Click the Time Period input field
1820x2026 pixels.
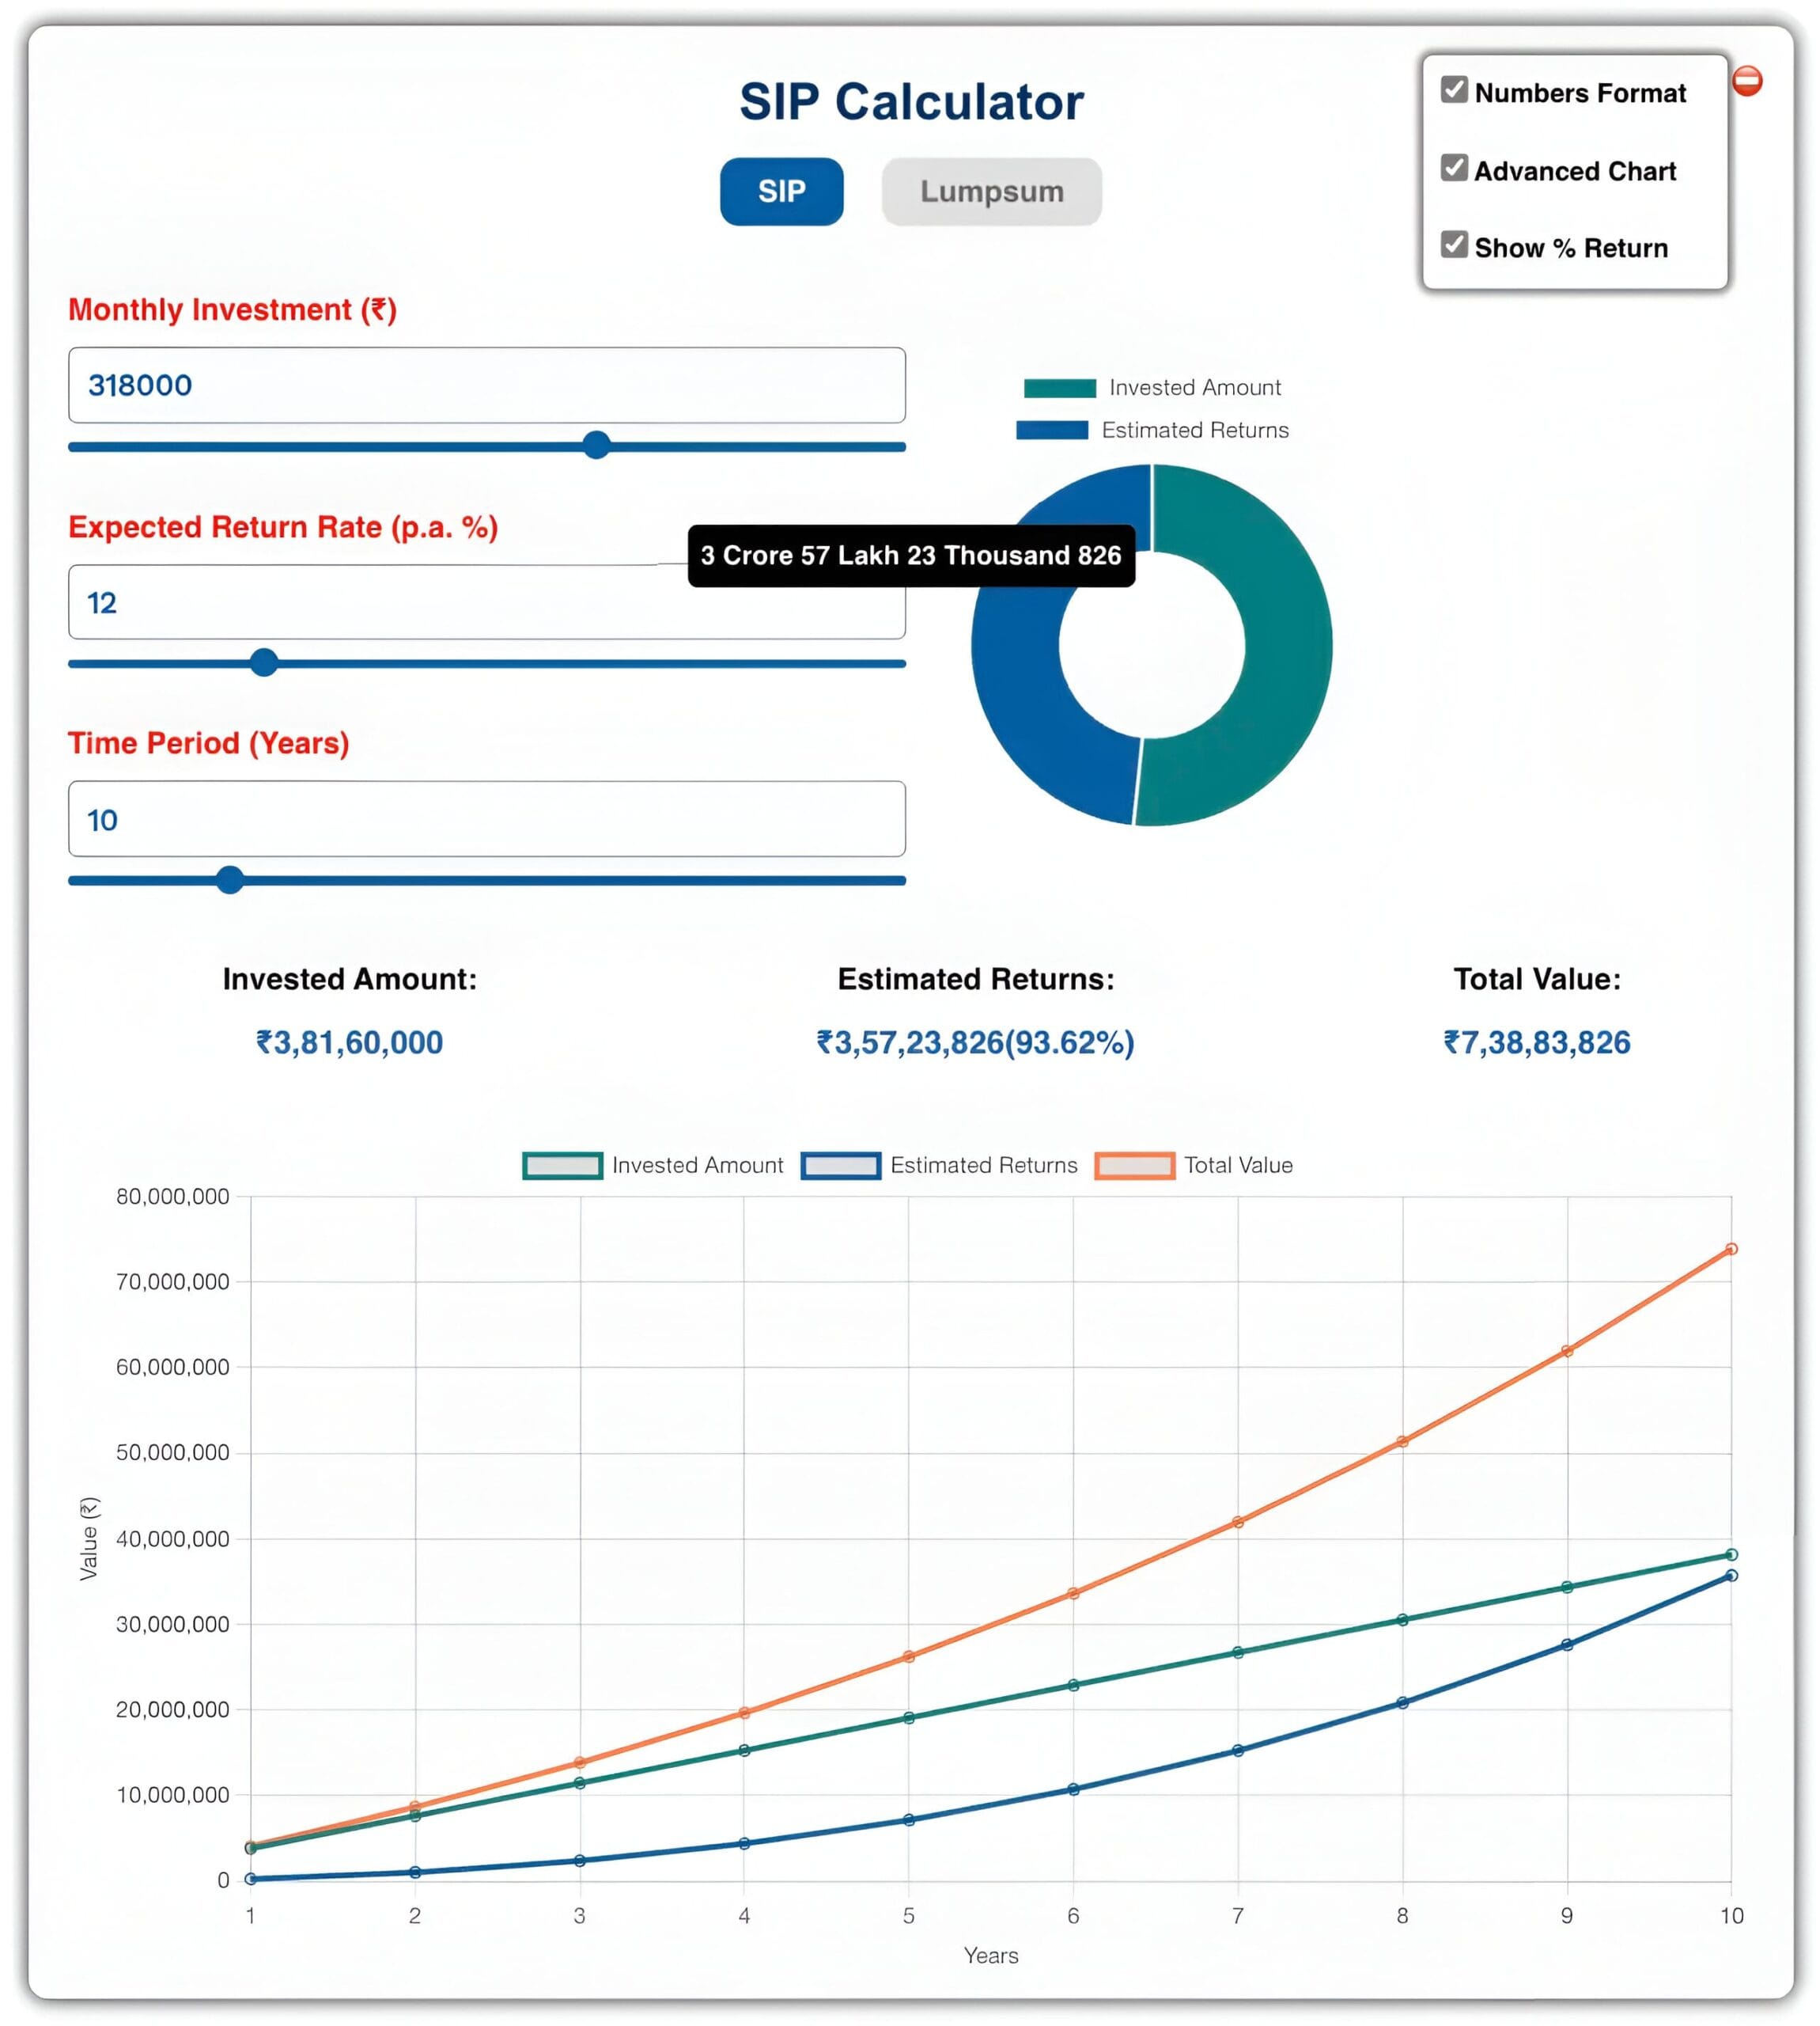coord(484,818)
